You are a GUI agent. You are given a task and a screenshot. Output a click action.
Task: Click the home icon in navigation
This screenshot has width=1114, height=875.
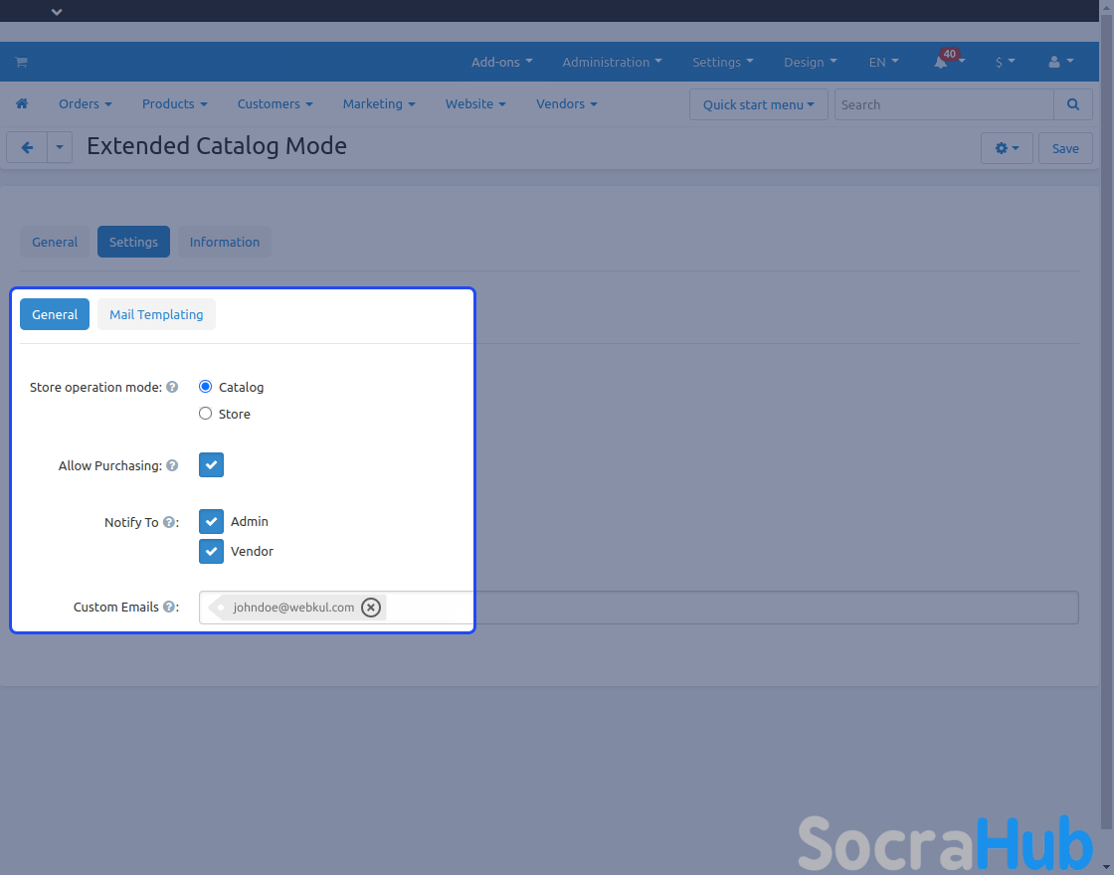tap(22, 103)
